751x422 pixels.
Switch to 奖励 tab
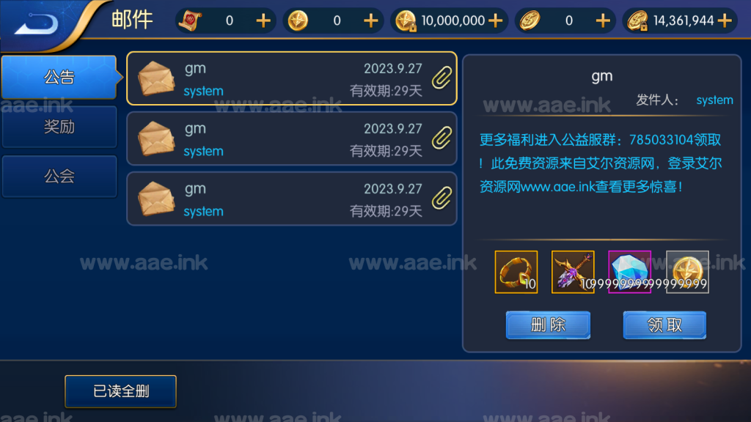pyautogui.click(x=59, y=127)
